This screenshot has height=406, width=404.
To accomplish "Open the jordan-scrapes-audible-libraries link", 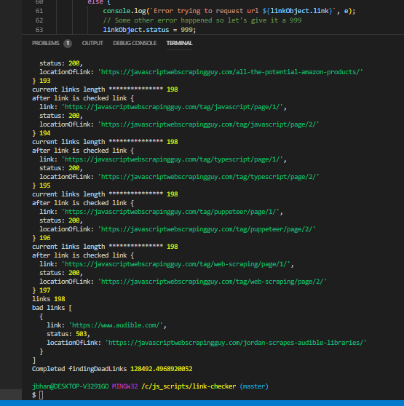I will [236, 343].
